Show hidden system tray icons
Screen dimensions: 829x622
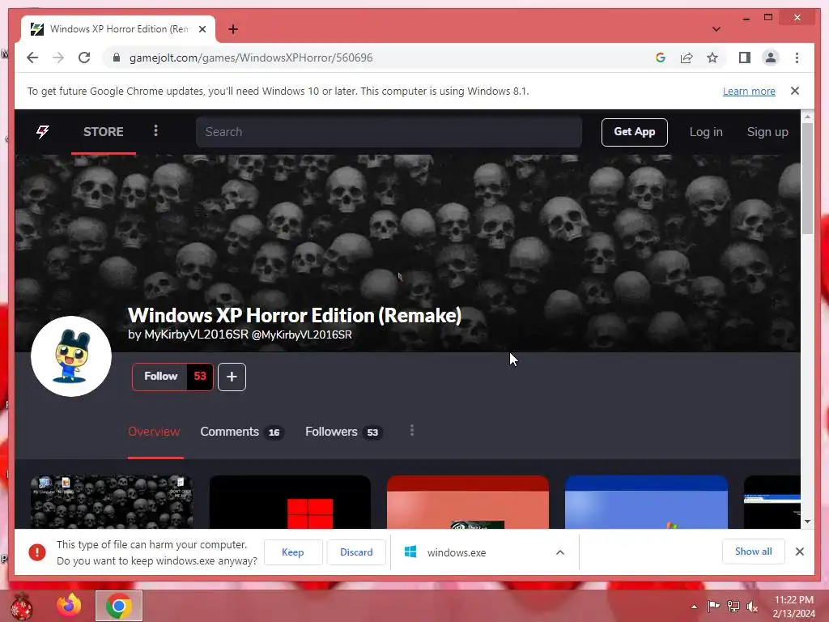(x=694, y=607)
